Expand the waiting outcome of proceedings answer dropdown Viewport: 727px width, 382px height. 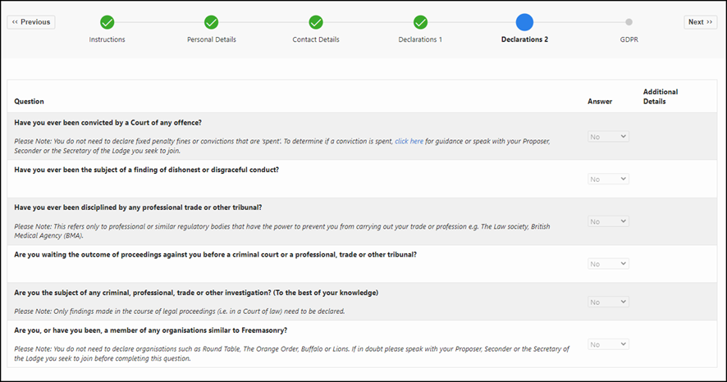(x=608, y=264)
